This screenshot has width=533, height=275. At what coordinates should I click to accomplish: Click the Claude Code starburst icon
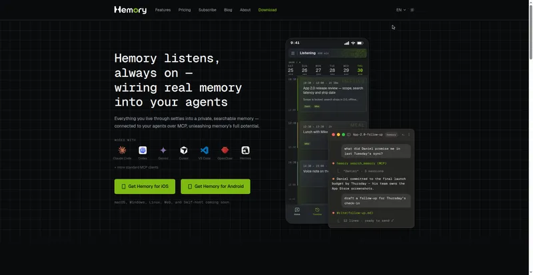pos(122,150)
